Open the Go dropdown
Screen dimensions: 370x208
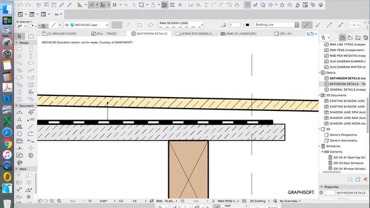[x=58, y=14]
